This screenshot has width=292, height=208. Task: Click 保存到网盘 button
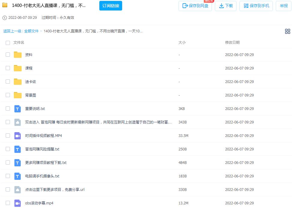coord(195,6)
